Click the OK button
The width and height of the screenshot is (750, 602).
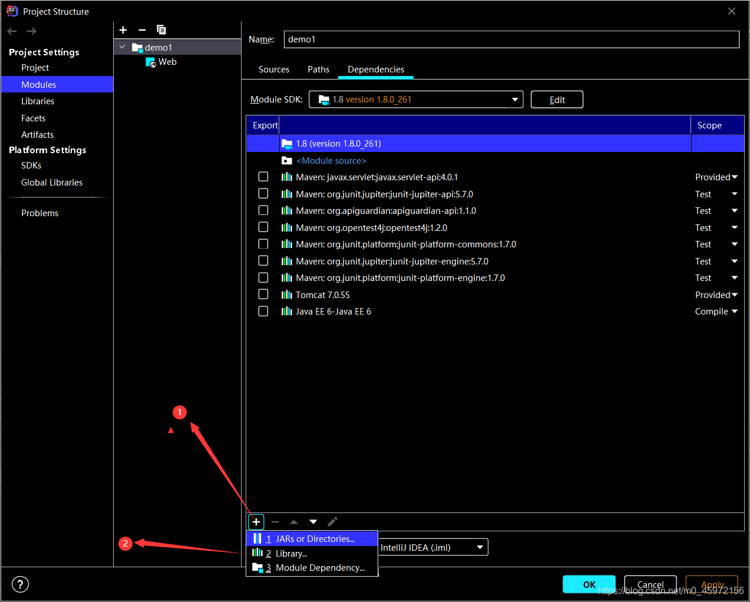point(589,584)
